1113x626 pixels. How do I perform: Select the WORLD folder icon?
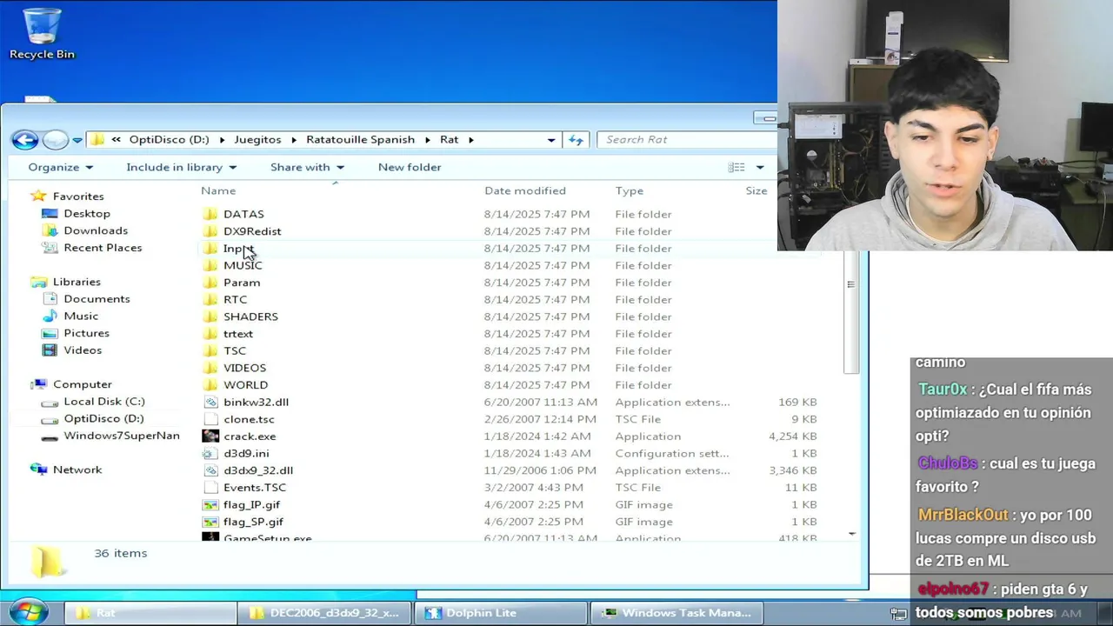210,385
